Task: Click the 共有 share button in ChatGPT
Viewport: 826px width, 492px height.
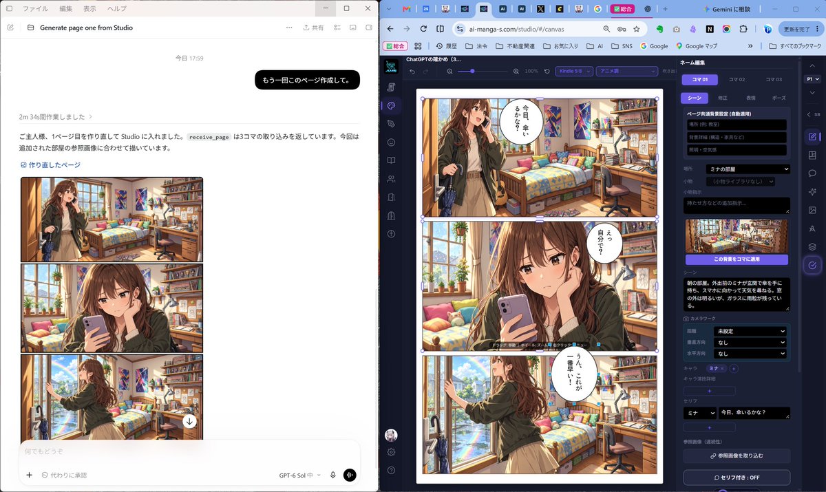Action: (313, 28)
